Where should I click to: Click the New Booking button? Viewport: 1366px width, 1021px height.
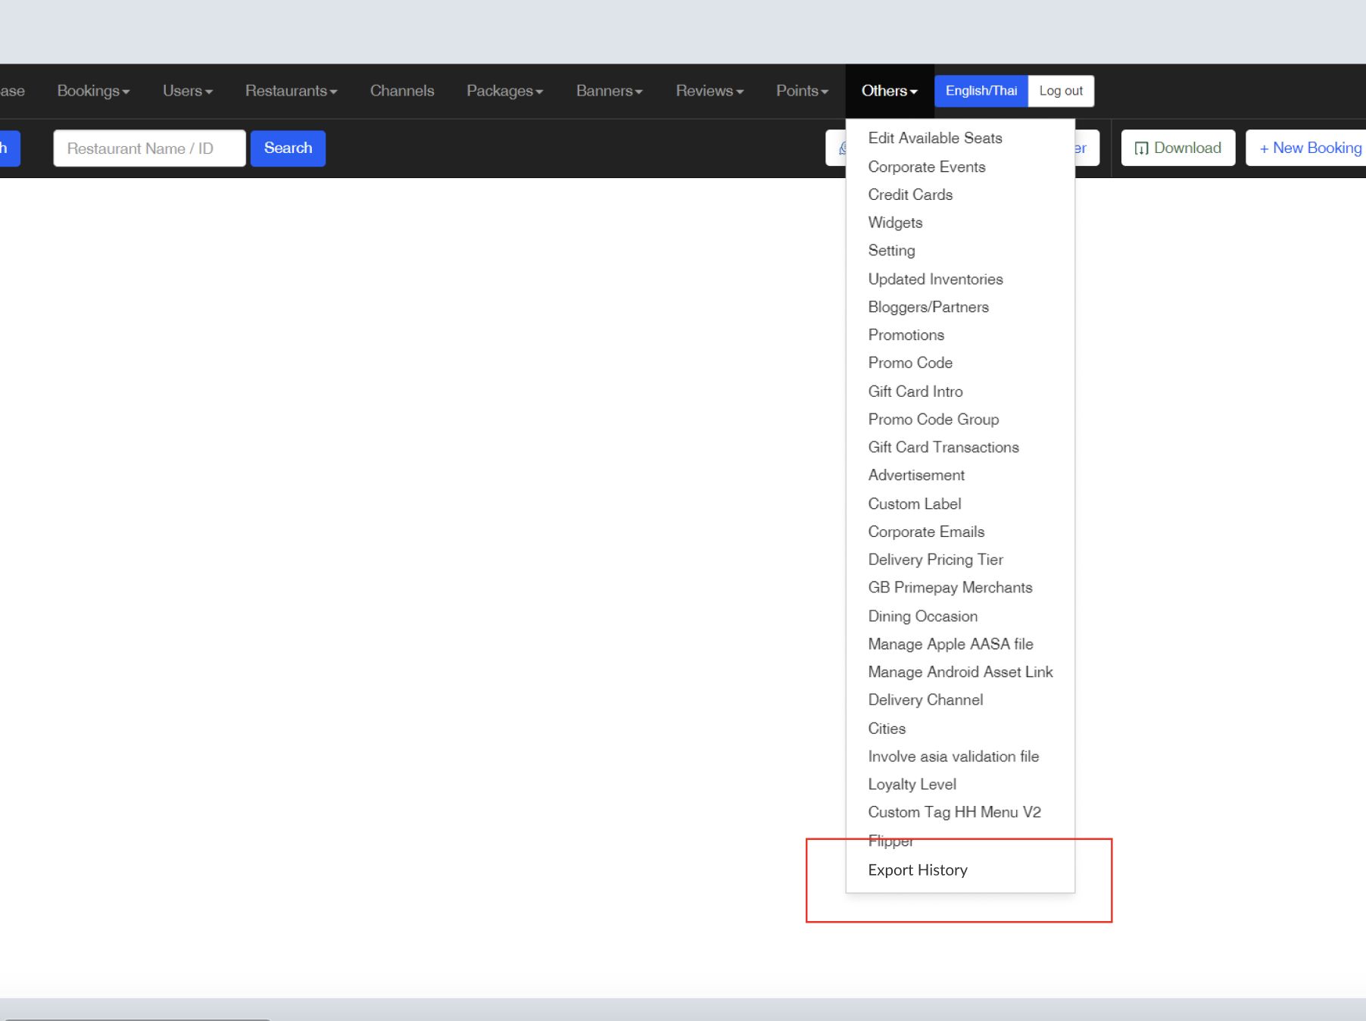[1309, 148]
